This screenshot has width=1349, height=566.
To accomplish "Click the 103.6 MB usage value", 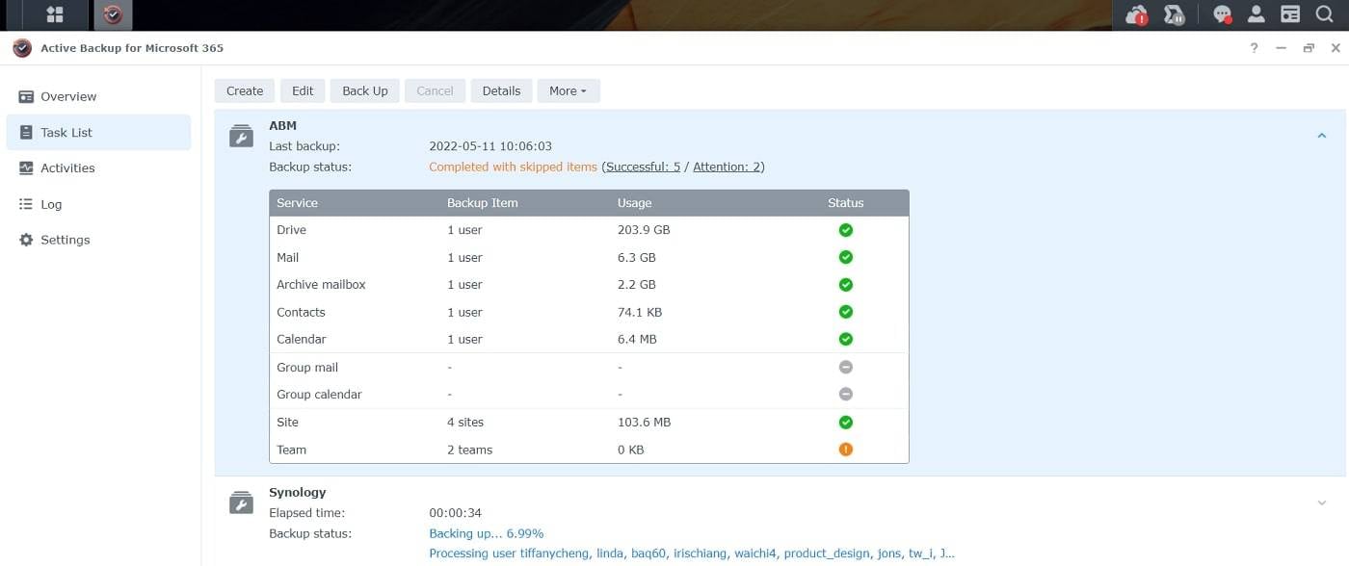I will (x=644, y=422).
